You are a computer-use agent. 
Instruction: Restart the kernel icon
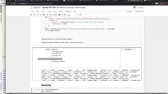[x=62, y=15]
